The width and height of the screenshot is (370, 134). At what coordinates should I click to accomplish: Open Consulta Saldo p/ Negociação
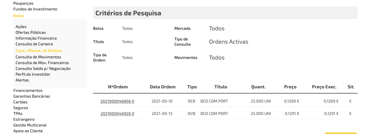(x=43, y=69)
